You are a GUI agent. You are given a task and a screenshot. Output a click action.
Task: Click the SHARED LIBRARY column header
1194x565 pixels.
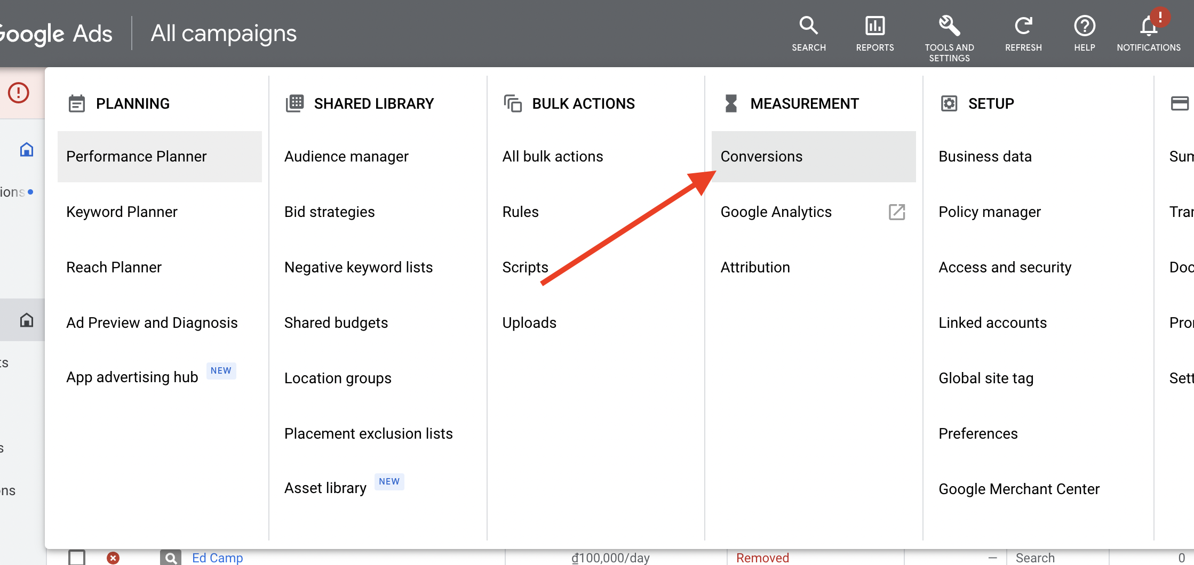[374, 103]
